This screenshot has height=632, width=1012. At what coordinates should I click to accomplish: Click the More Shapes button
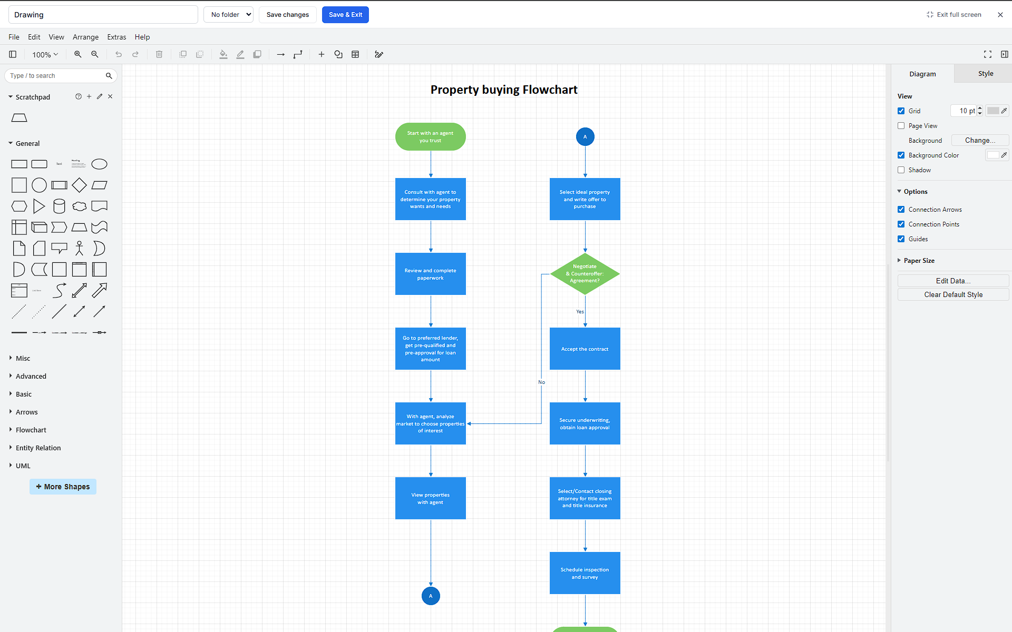tap(63, 487)
